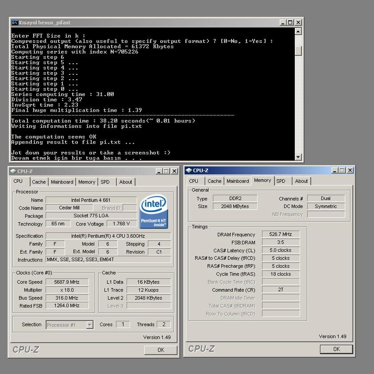Click the Technology value 65 nm
This screenshot has height=374, width=374.
click(x=58, y=224)
